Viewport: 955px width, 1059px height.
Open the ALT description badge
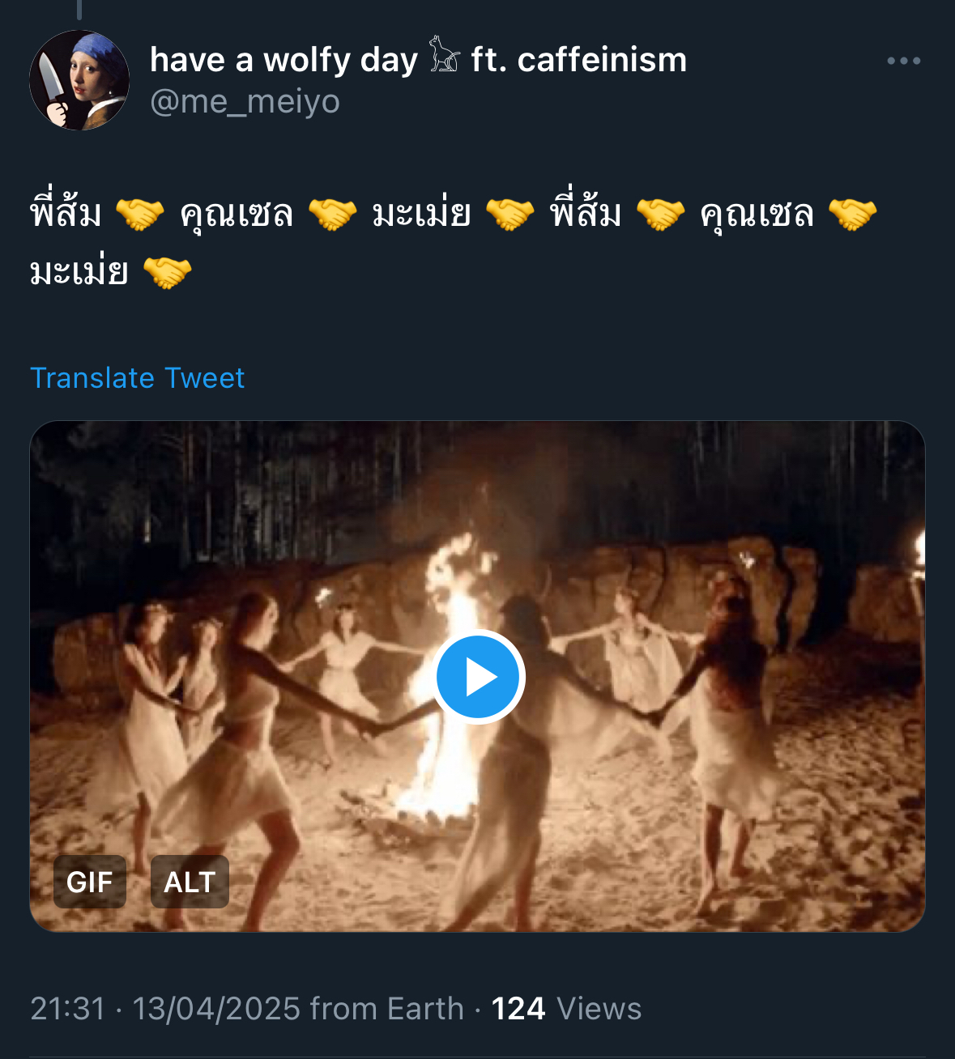pyautogui.click(x=190, y=882)
